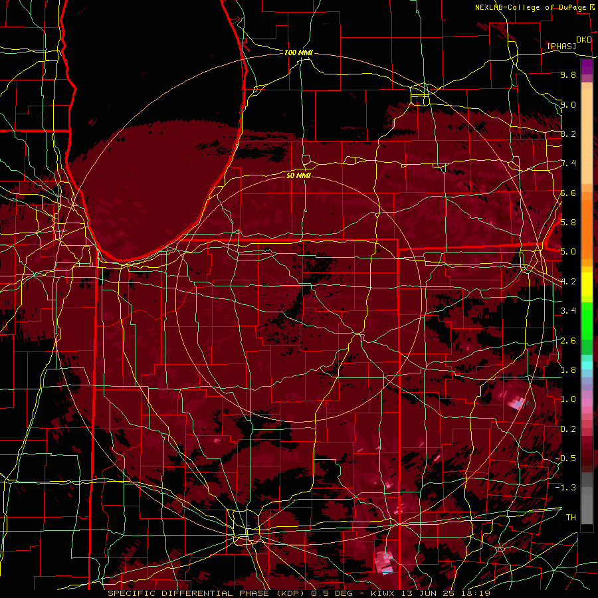Pick the cyan segment of the color bar
The width and height of the screenshot is (598, 598).
click(587, 365)
